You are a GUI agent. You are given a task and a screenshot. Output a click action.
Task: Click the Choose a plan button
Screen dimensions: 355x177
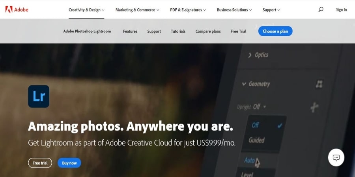[x=275, y=31]
